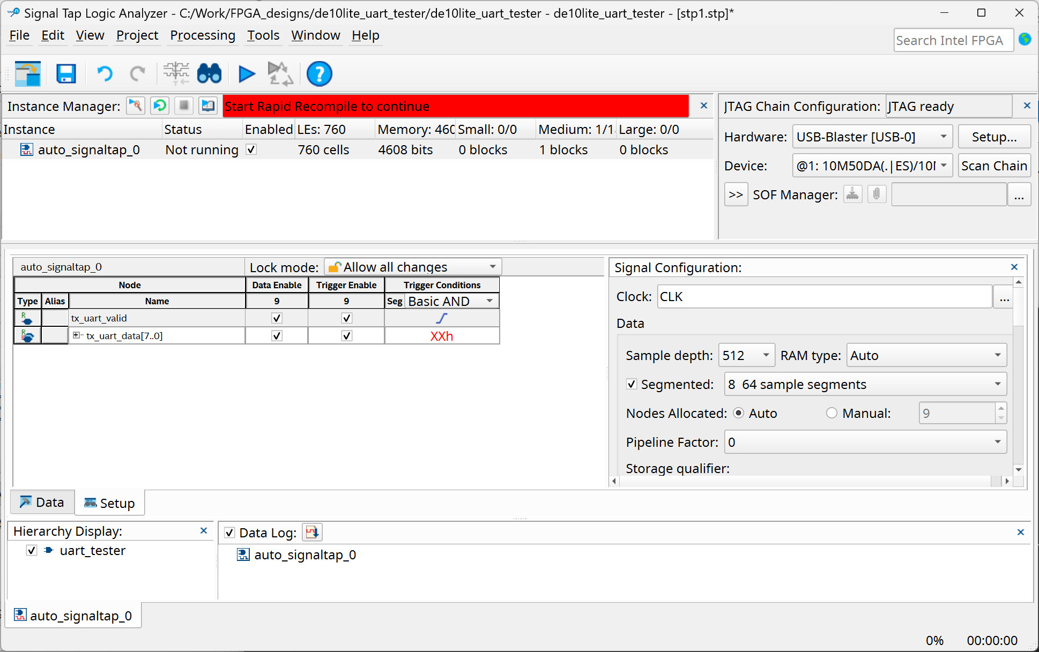Screen dimensions: 1039x652
Task: Open the Processing menu
Action: coord(202,35)
